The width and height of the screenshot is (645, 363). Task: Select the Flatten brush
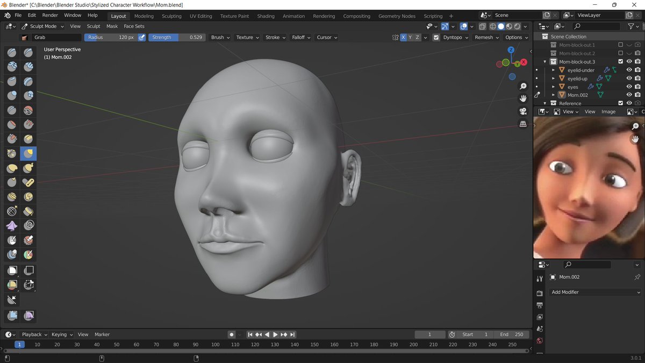(12, 125)
